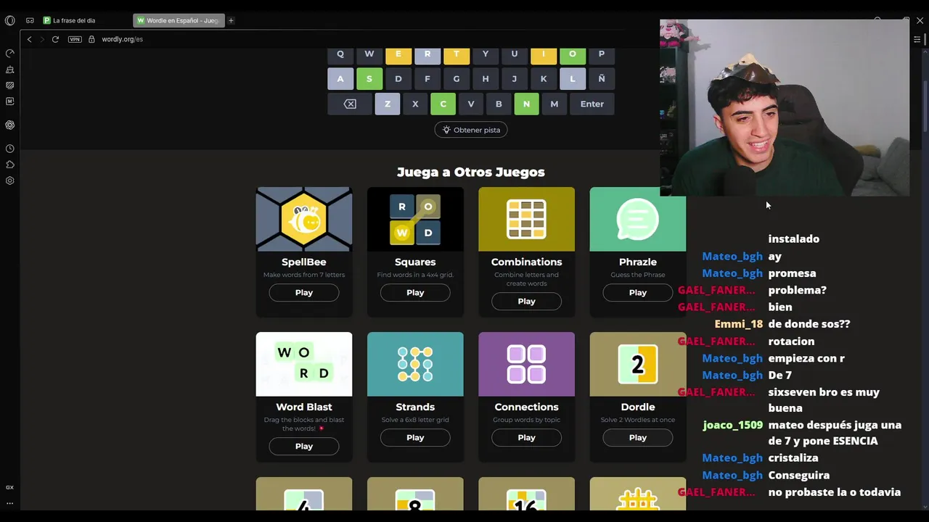Open GX Corner gamepad icon

[x=30, y=20]
